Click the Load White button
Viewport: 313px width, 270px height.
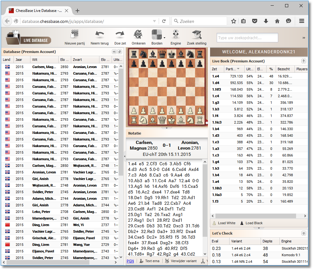pos(224,223)
